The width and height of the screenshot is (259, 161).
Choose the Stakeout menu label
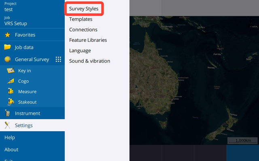27,102
